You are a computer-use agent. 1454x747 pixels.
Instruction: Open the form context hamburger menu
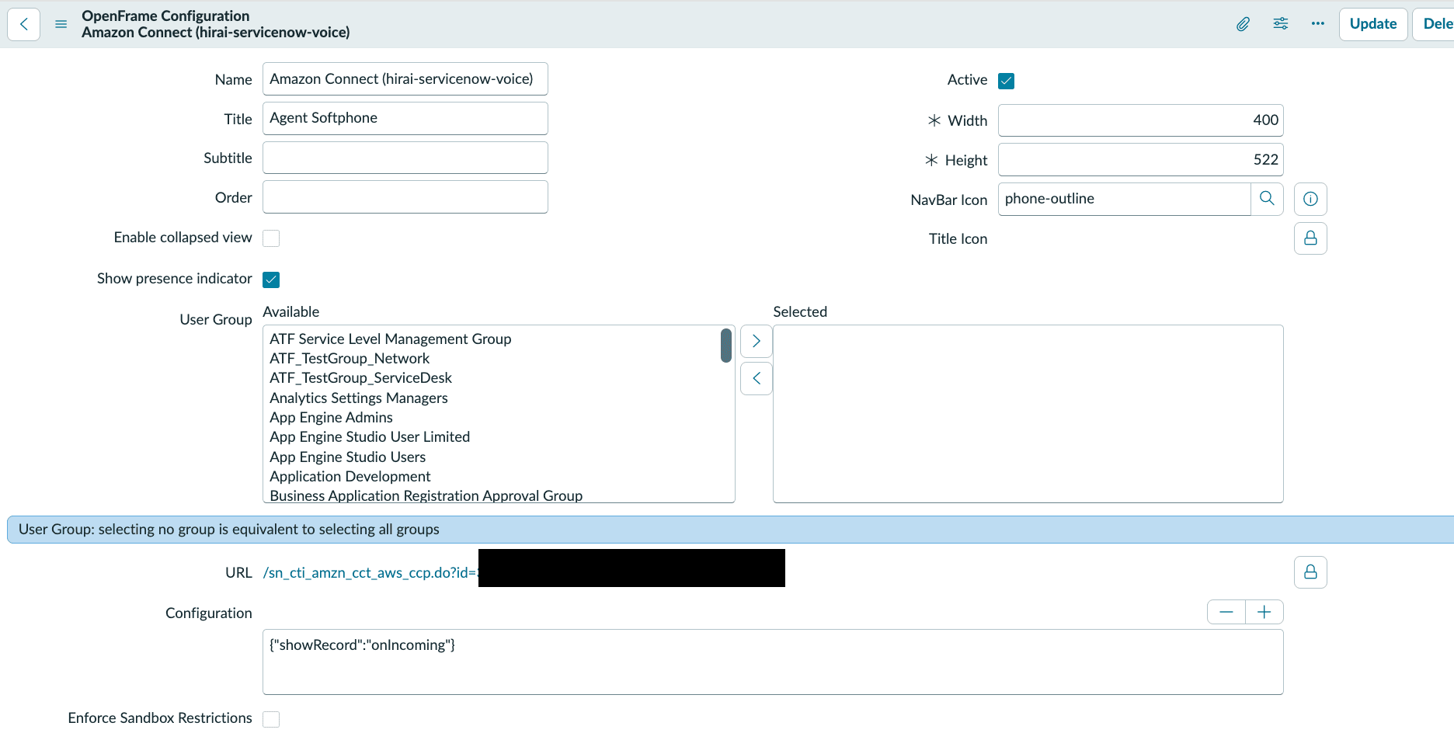[61, 24]
